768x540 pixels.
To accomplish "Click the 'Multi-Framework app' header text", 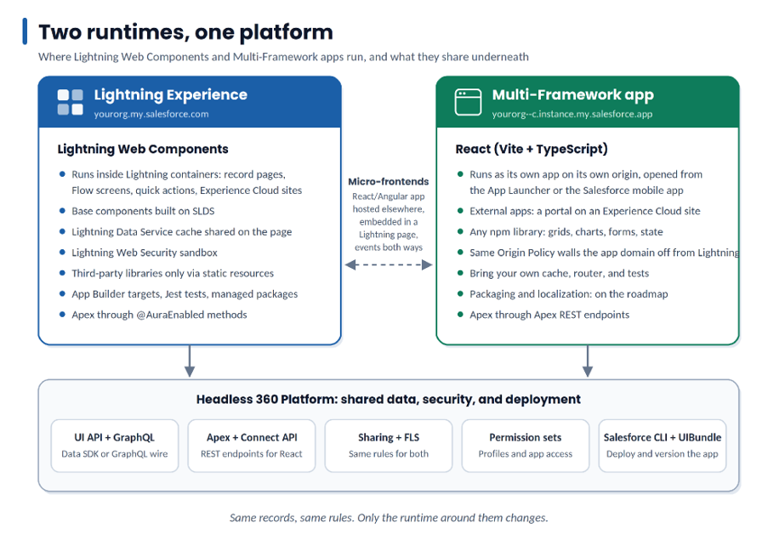I will (572, 94).
